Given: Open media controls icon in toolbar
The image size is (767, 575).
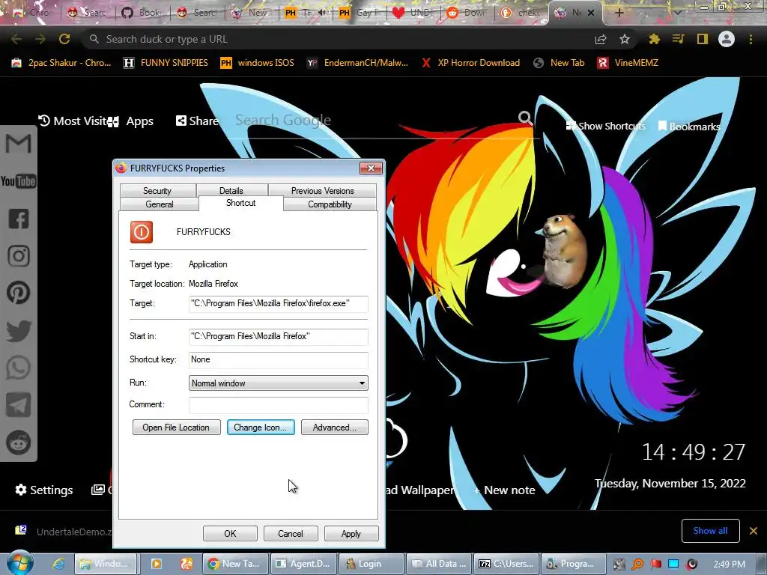Looking at the screenshot, I should (678, 39).
